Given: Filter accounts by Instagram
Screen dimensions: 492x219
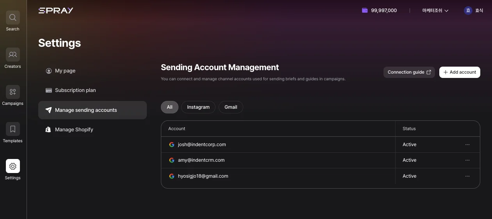Looking at the screenshot, I should [x=198, y=107].
